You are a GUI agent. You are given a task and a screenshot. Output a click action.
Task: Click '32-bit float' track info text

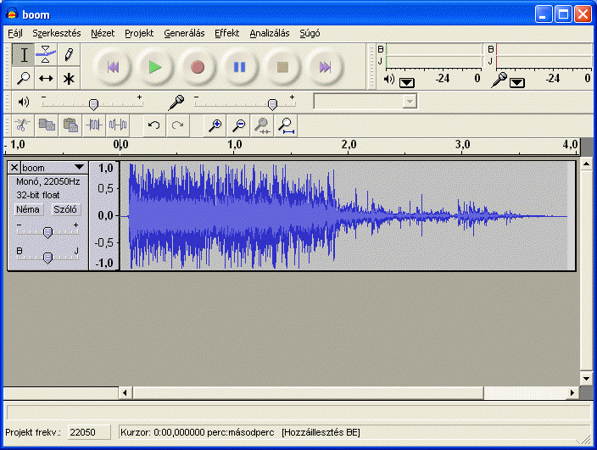pos(37,195)
